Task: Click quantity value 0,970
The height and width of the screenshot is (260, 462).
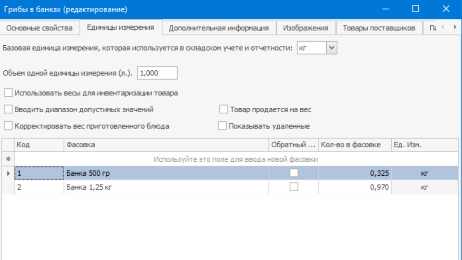Action: 355,187
